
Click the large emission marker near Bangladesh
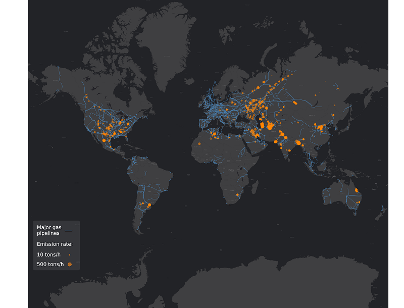(x=298, y=143)
